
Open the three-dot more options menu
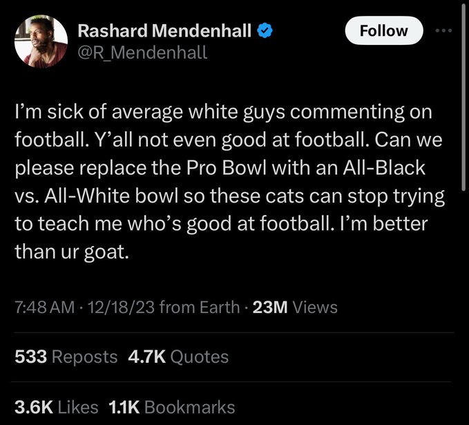(443, 32)
